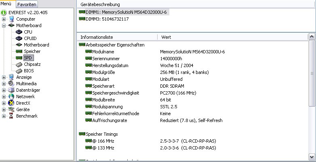Expand the Geräte tree node
The height and width of the screenshot is (162, 316).
point(4,109)
